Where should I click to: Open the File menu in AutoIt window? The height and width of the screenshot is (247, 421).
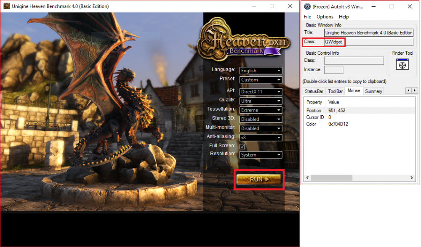point(307,17)
